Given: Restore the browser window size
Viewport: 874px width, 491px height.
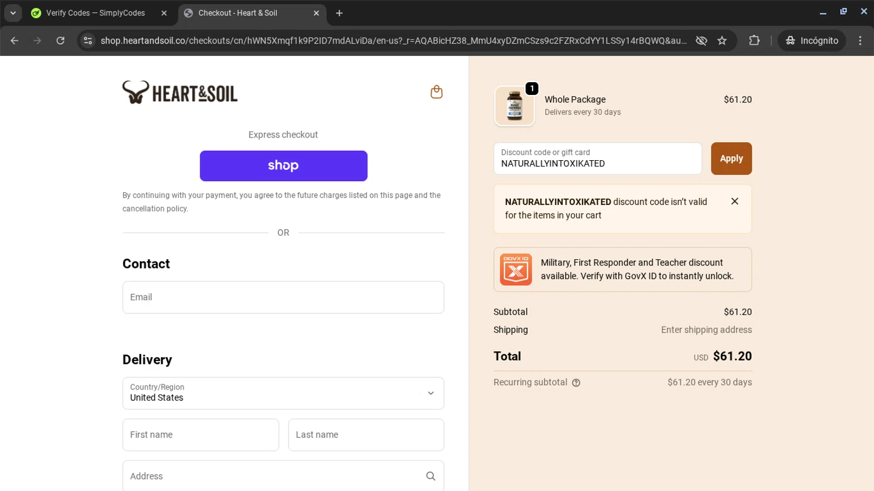Looking at the screenshot, I should 843,12.
